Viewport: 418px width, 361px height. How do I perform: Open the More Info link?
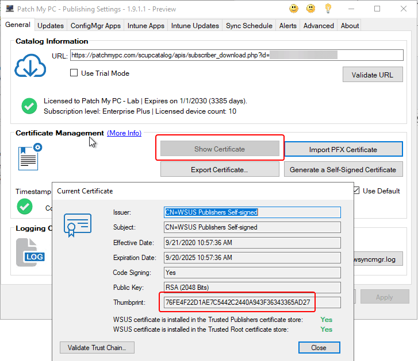click(124, 133)
